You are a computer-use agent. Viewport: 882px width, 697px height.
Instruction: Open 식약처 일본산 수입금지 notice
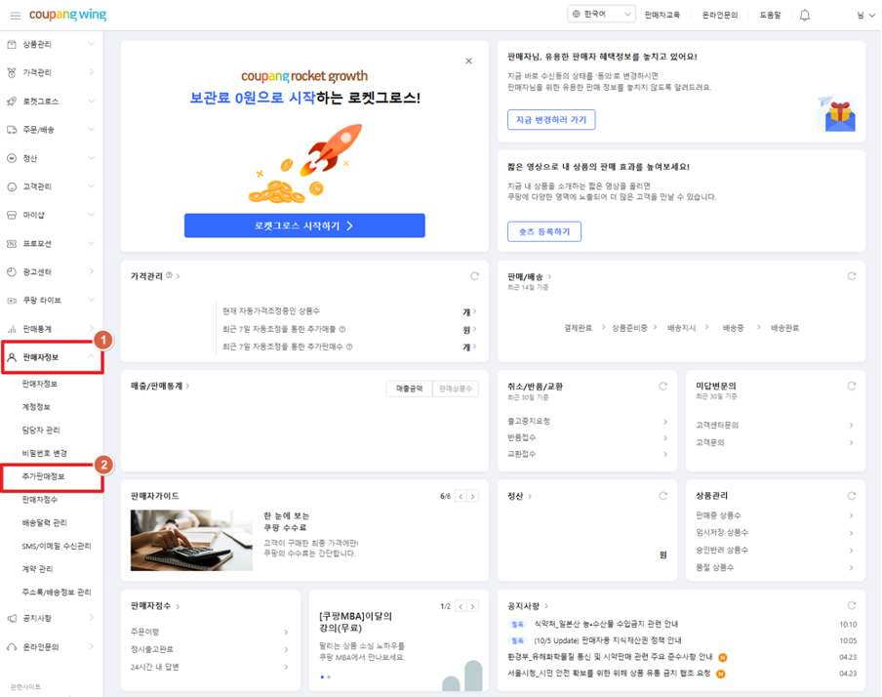click(606, 624)
